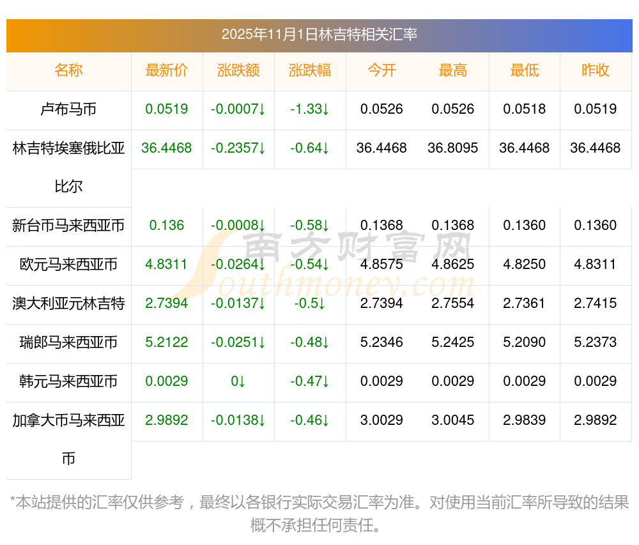Click 卢布马币 latest price 0.0519
The width and height of the screenshot is (639, 545).
tap(167, 109)
